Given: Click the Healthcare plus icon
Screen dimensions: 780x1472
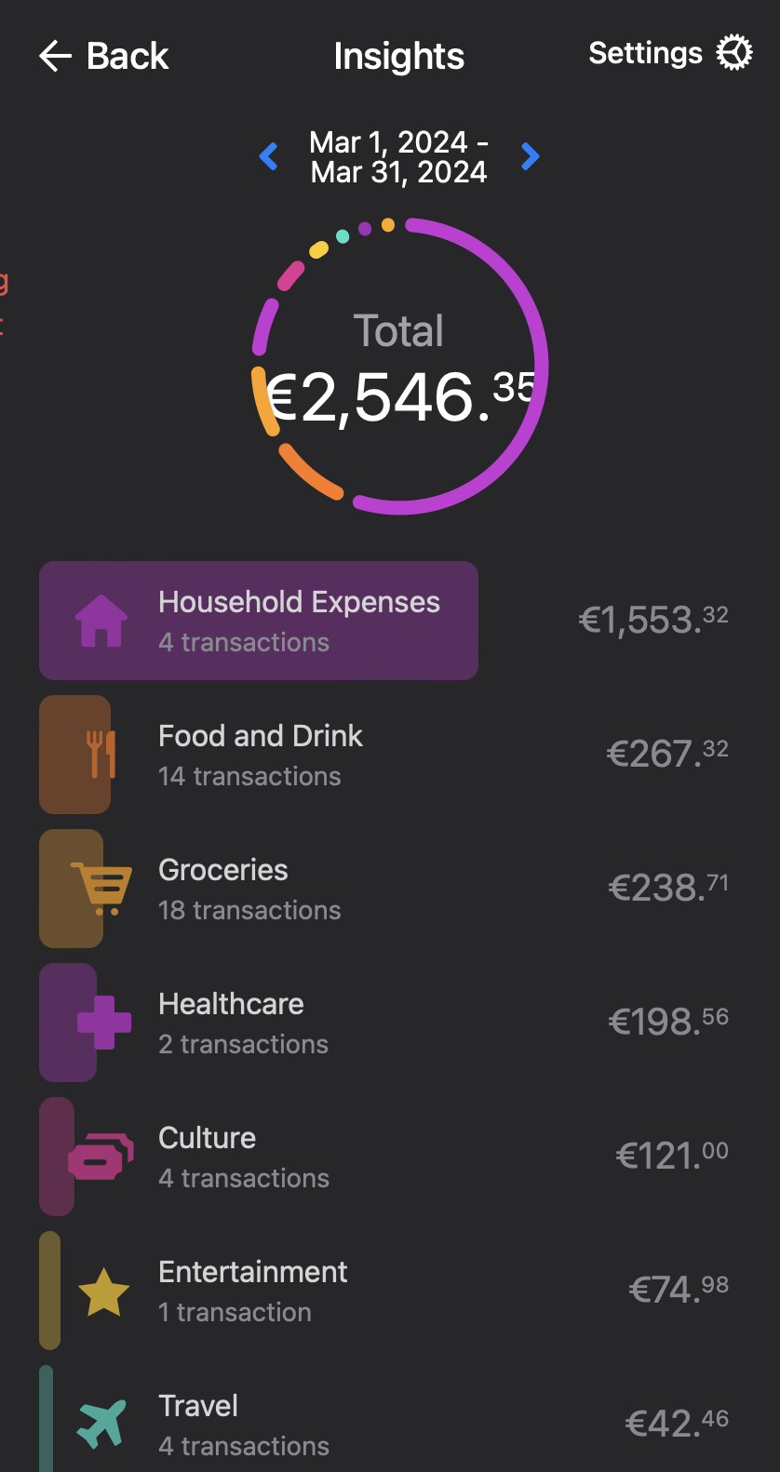Looking at the screenshot, I should point(103,1023).
